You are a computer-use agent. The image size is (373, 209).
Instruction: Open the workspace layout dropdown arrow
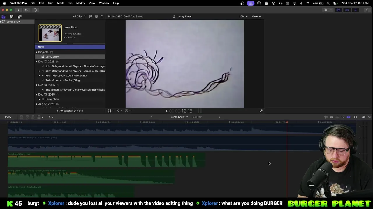(331, 10)
